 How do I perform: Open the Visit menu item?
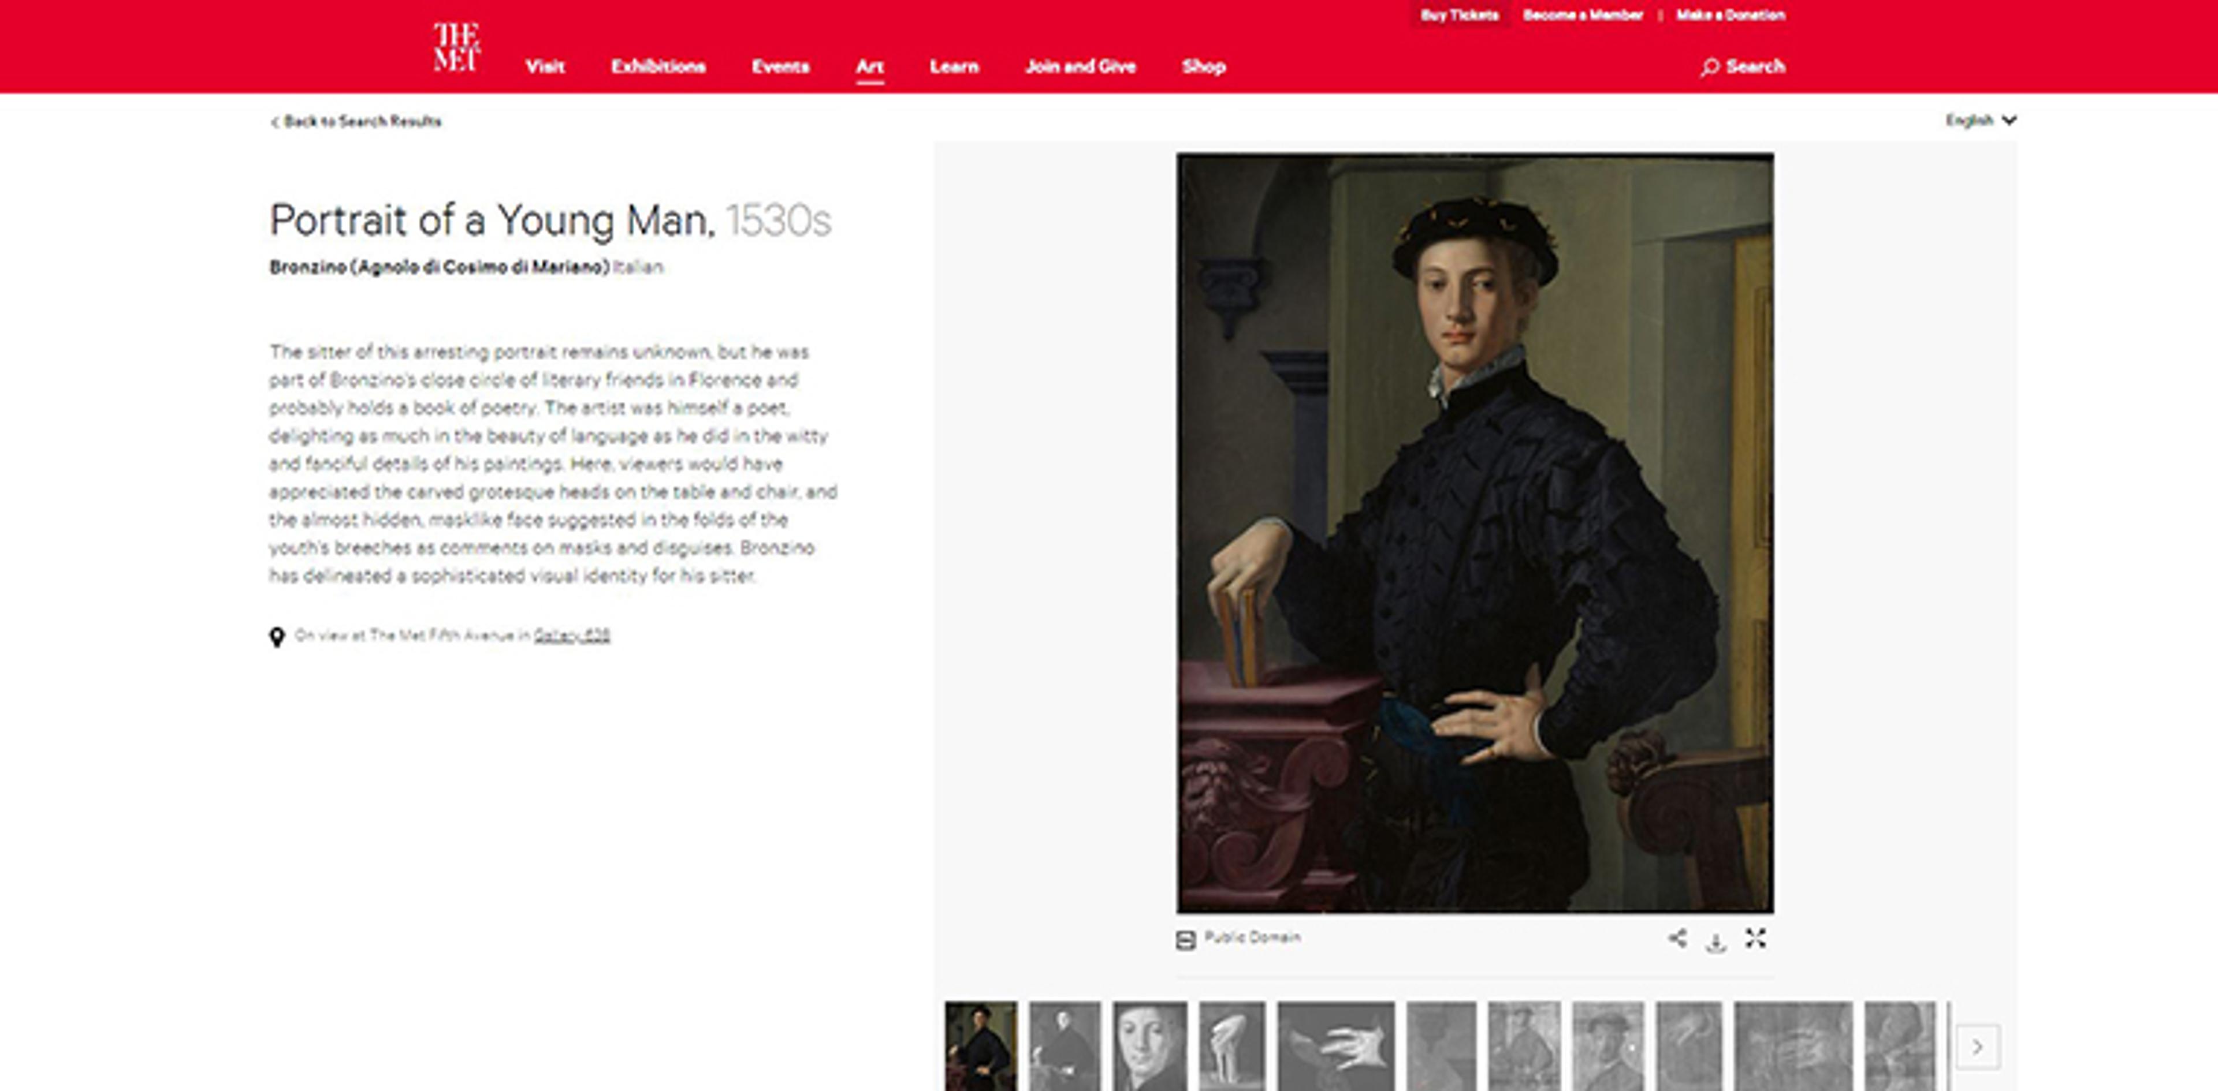(545, 66)
